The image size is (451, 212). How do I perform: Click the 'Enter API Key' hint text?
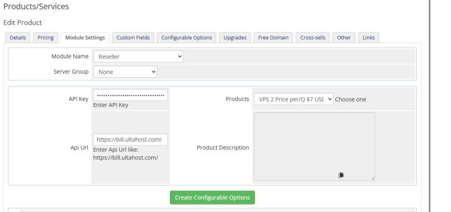pos(111,105)
